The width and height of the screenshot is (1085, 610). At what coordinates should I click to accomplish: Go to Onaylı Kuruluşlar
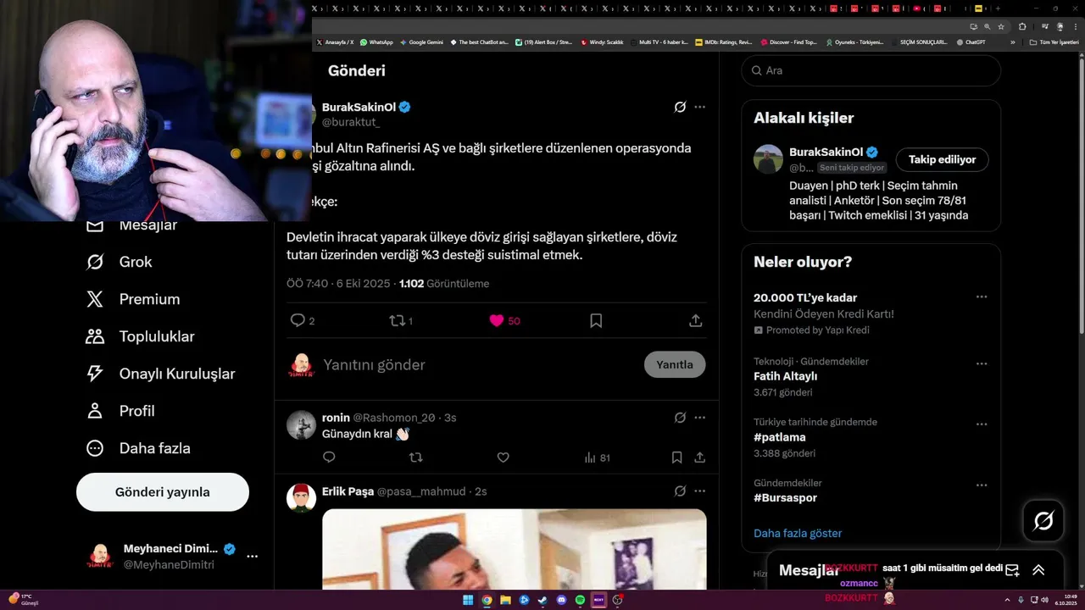(x=160, y=374)
